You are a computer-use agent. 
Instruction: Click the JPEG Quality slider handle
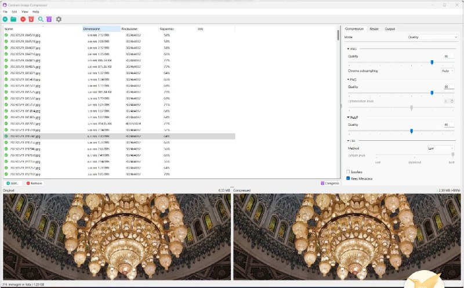[432, 62]
